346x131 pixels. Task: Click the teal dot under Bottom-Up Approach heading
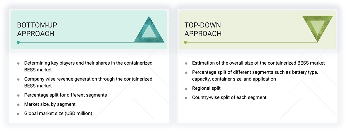coord(18,42)
